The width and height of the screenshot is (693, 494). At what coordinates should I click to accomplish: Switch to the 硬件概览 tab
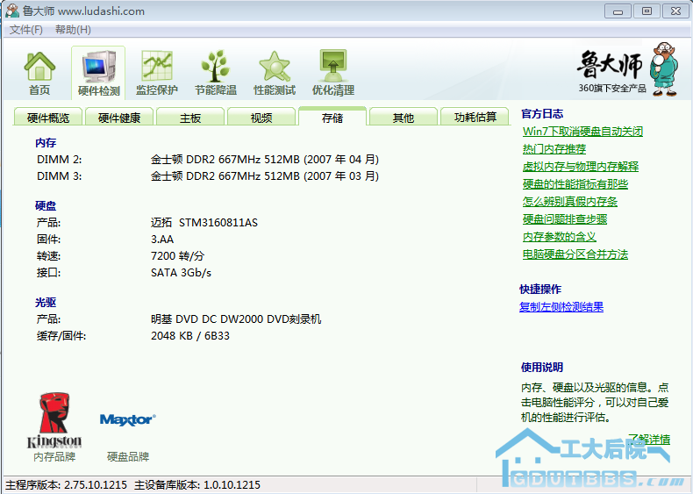pos(48,118)
